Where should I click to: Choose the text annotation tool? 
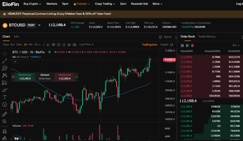click(5, 97)
